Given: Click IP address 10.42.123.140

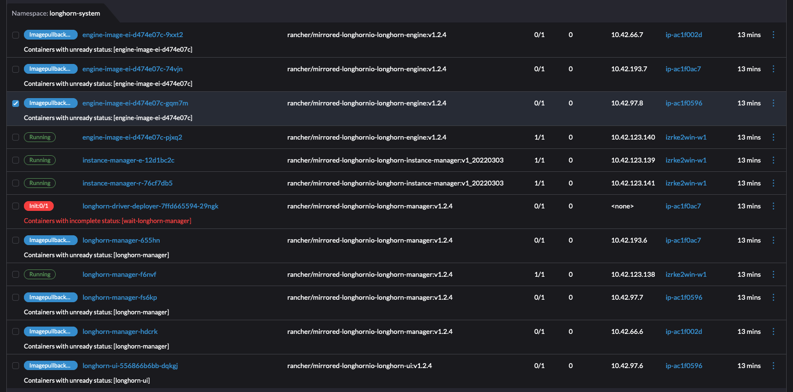Looking at the screenshot, I should click(x=633, y=137).
